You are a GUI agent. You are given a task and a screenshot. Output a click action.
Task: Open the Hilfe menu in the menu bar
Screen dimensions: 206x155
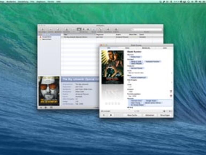[58, 2]
